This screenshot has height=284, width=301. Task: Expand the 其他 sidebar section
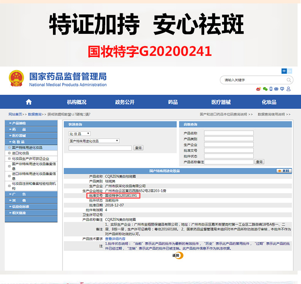[31, 200]
